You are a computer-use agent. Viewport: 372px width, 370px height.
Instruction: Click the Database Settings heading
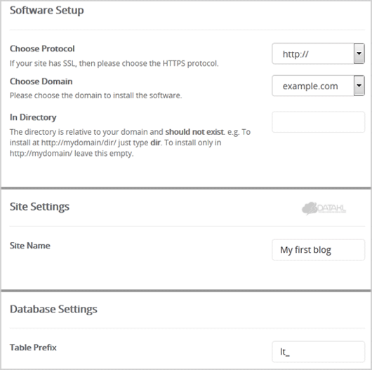tap(53, 309)
